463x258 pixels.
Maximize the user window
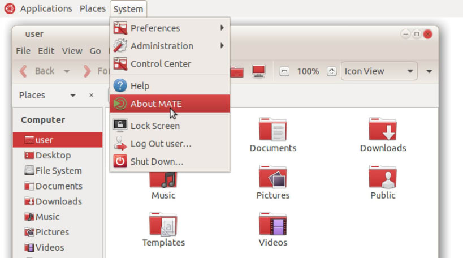417,34
